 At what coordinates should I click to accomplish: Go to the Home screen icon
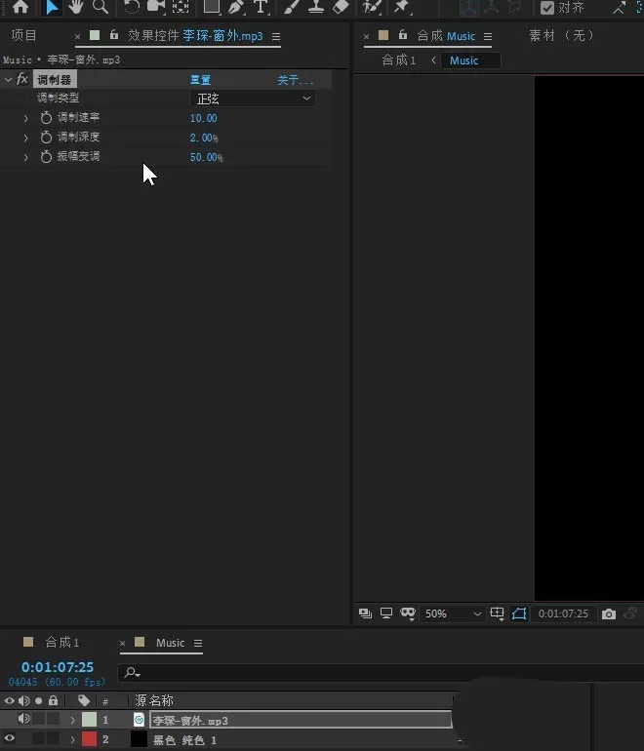pos(20,7)
